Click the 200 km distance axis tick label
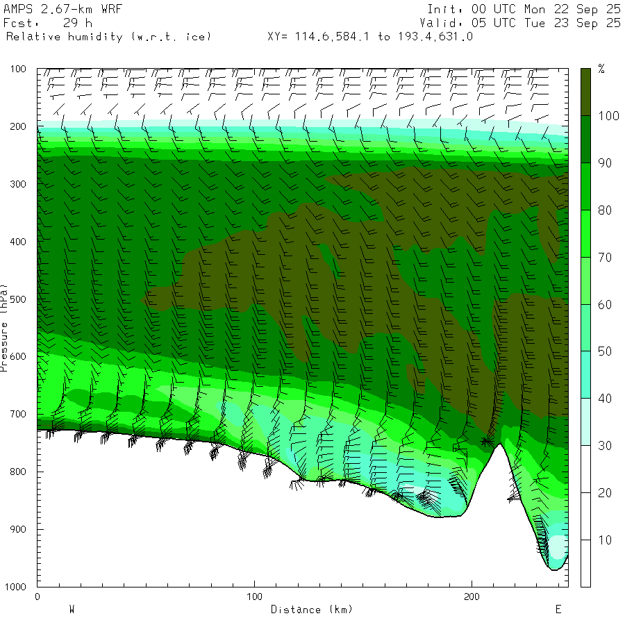625x625 pixels. point(472,597)
